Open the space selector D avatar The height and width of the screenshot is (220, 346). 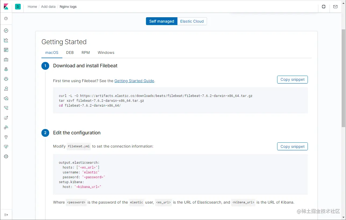pyautogui.click(x=18, y=7)
